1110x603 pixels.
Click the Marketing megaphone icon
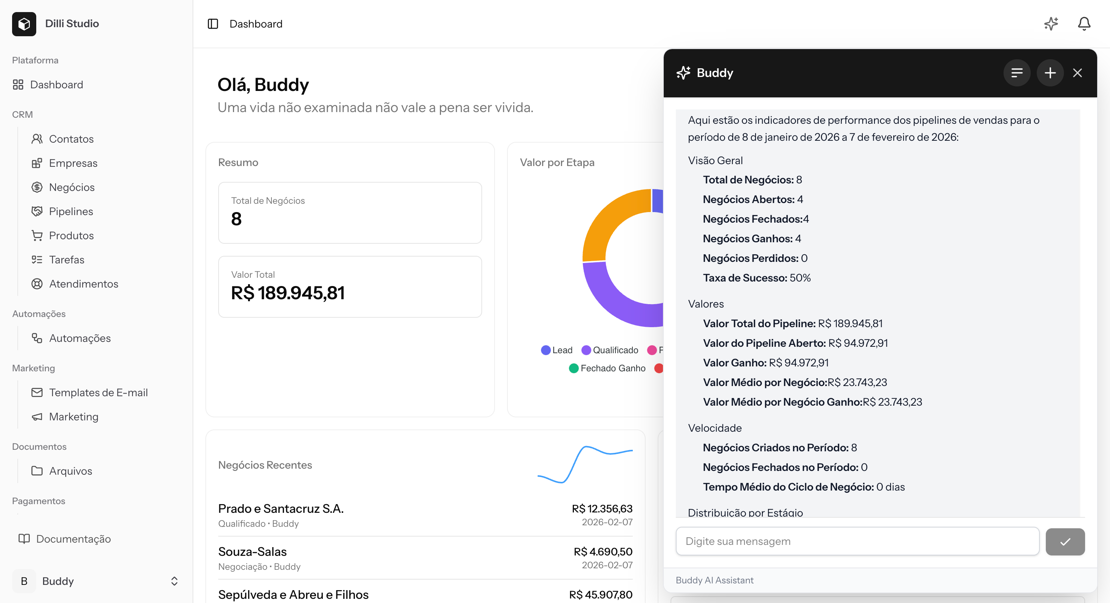tap(37, 417)
